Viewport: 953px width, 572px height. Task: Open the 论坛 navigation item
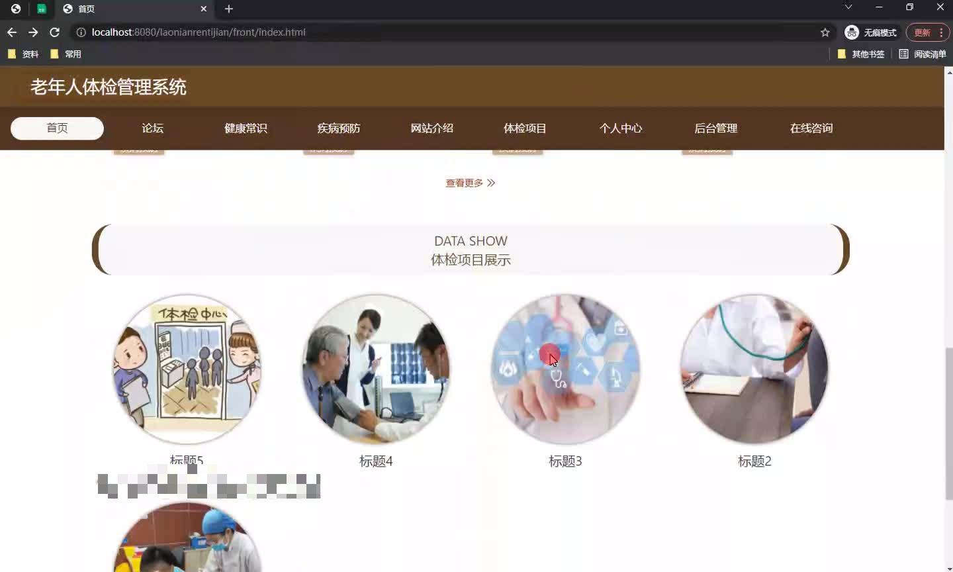tap(152, 128)
